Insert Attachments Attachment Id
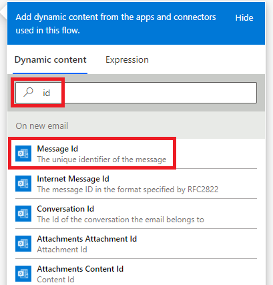 pyautogui.click(x=136, y=244)
